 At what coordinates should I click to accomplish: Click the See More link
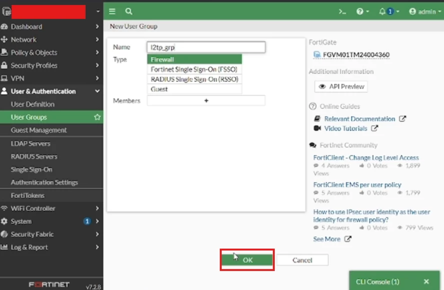pos(327,239)
